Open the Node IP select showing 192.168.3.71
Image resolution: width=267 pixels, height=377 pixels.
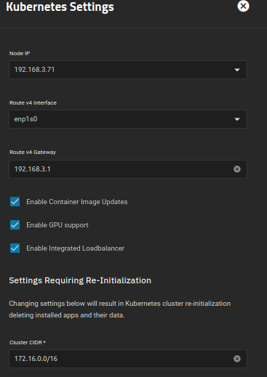128,70
